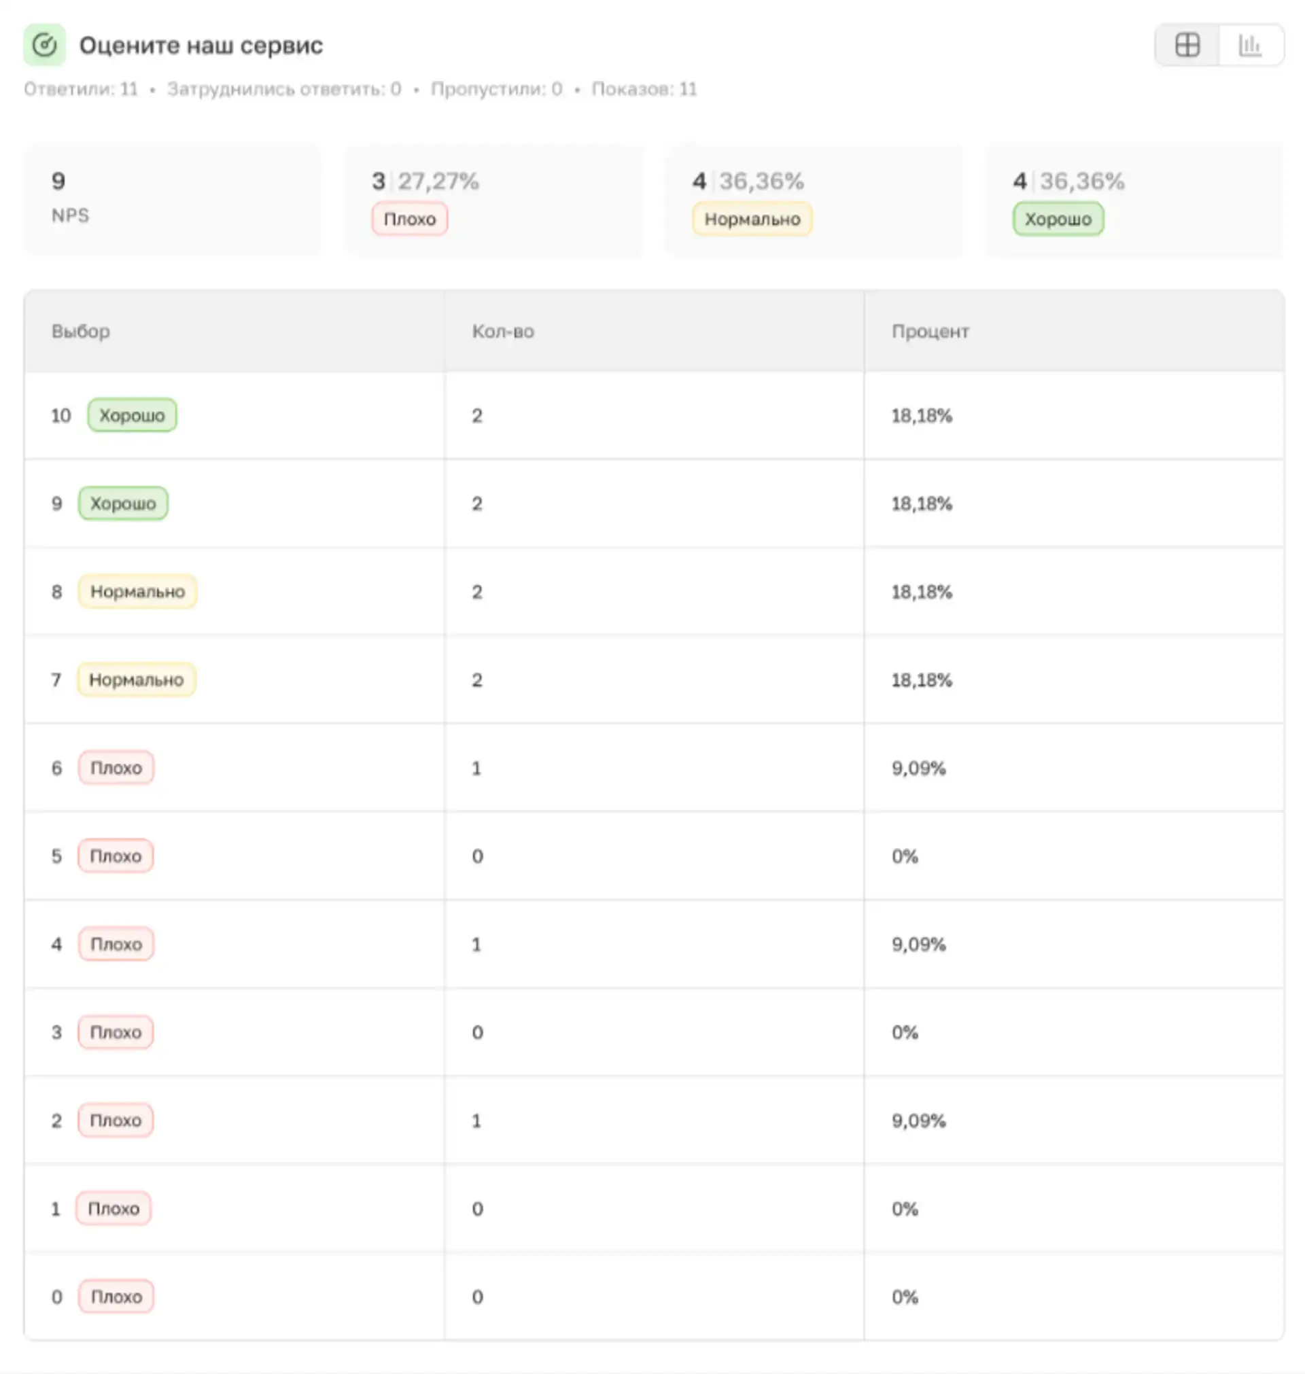Select the Нормально badge in row 8
This screenshot has width=1305, height=1374.
pyautogui.click(x=137, y=592)
